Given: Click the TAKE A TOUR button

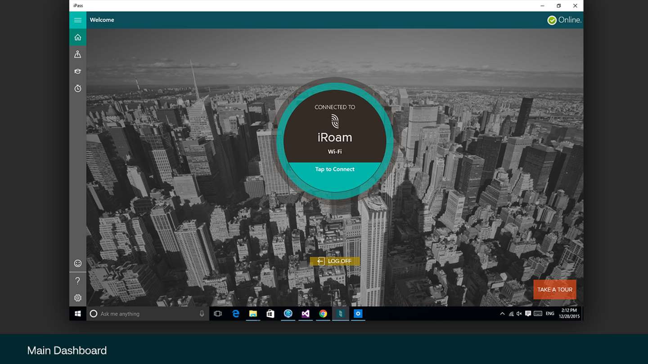Looking at the screenshot, I should 555,289.
